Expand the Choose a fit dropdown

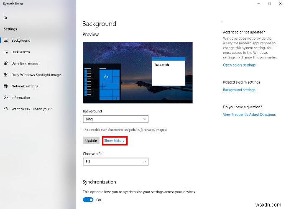(x=115, y=161)
